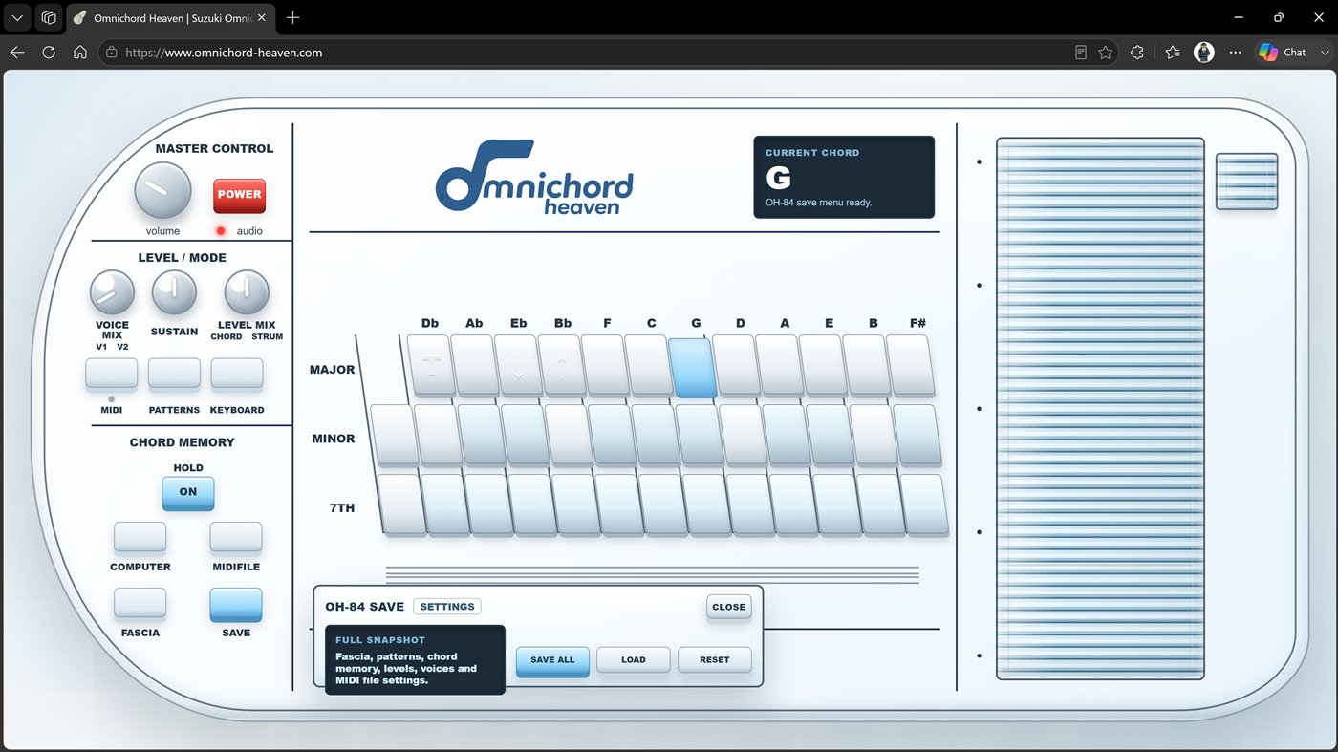Toggle the MIDIFILE button
This screenshot has height=752, width=1338.
coord(236,538)
